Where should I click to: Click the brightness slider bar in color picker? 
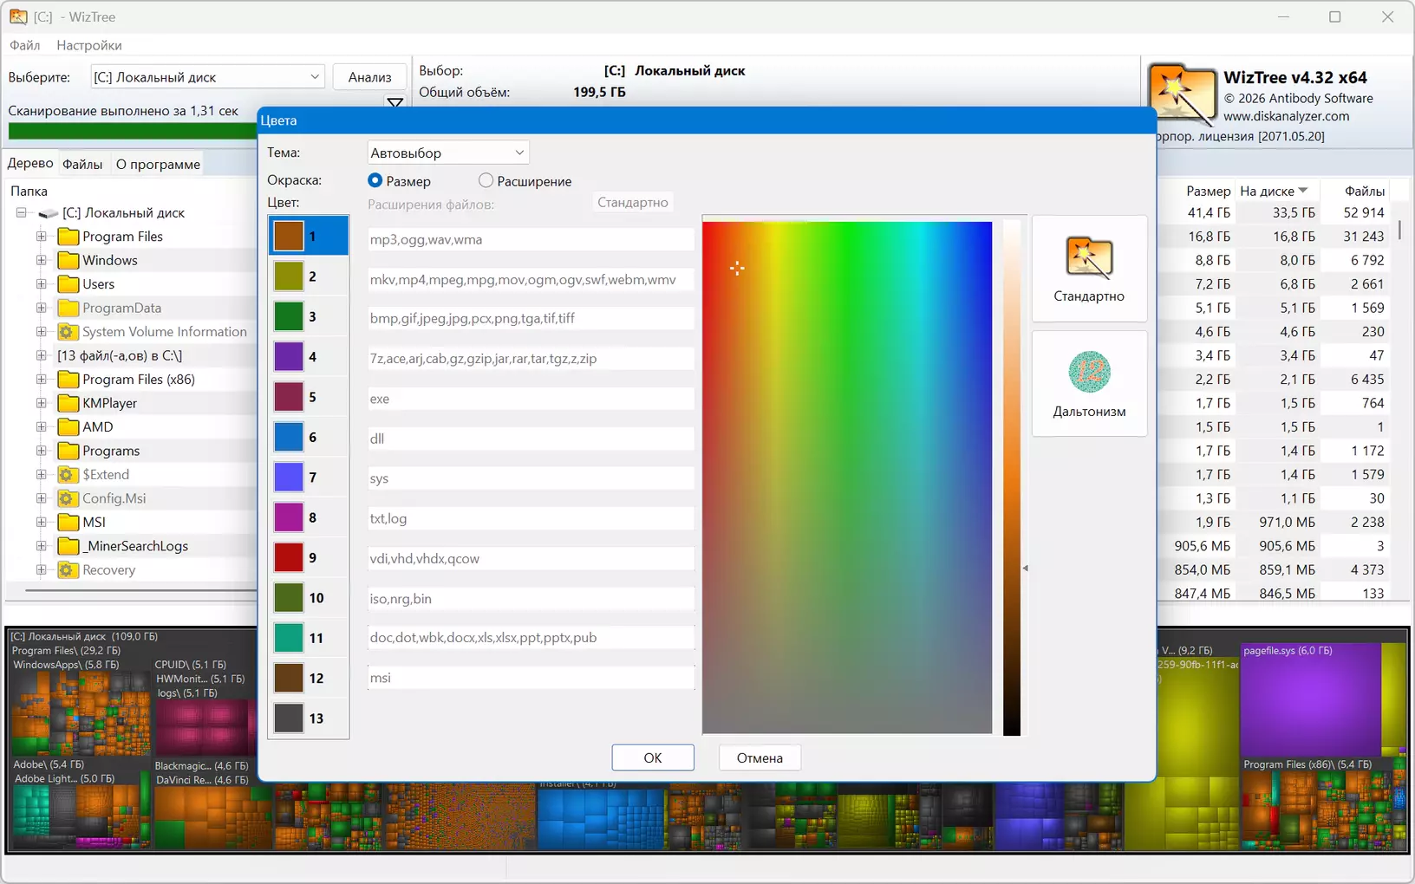(x=1012, y=478)
